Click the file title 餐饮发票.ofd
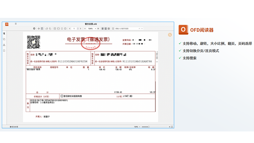254x143 pixels. coord(91,24)
